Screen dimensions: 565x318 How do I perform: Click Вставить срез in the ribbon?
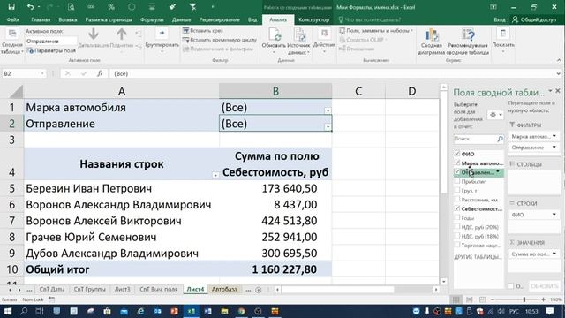click(x=202, y=31)
